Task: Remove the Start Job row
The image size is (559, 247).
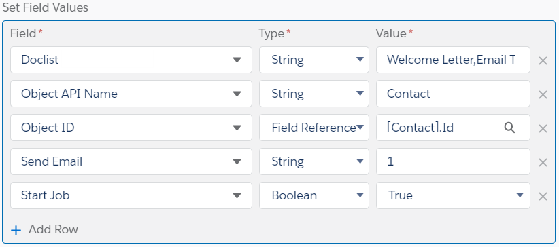Action: [543, 197]
